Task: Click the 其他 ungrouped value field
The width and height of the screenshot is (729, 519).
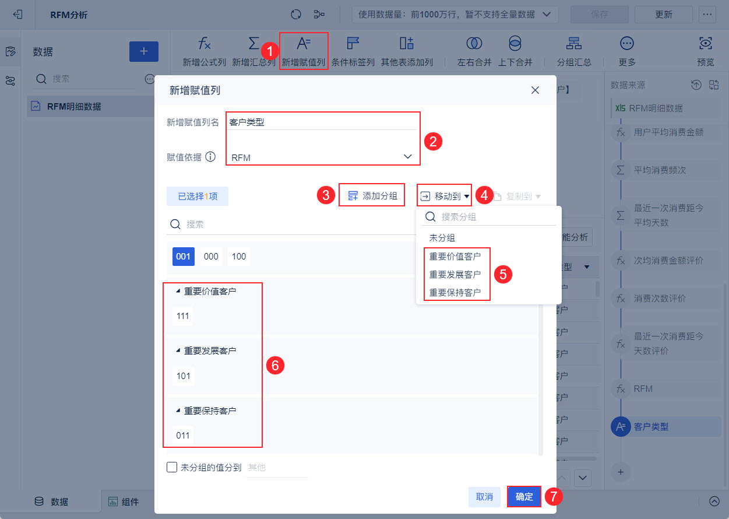Action: pyautogui.click(x=277, y=468)
